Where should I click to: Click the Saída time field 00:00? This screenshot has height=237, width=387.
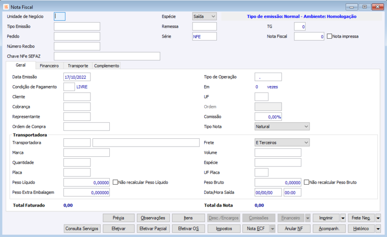point(293,193)
